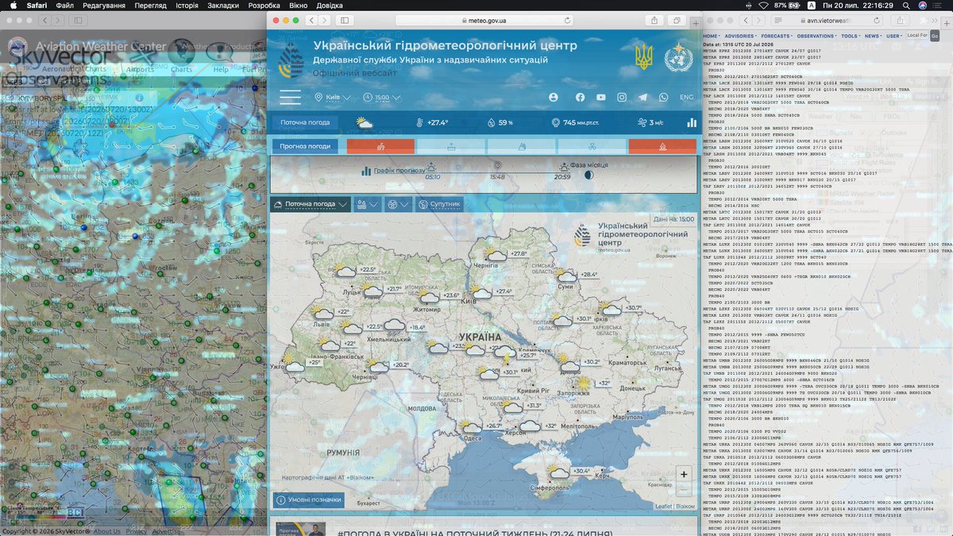Viewport: 953px width, 536px height.
Task: Zoom in on the Ukraine weather map
Action: 684,474
